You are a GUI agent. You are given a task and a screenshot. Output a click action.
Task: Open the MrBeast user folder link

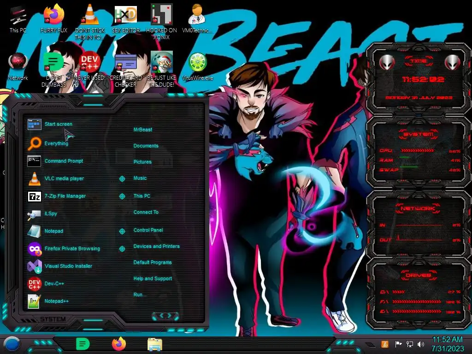pyautogui.click(x=143, y=130)
